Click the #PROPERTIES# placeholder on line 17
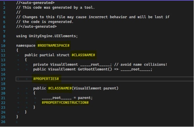Image resolution: width=194 pixels, height=127 pixels. (46, 79)
